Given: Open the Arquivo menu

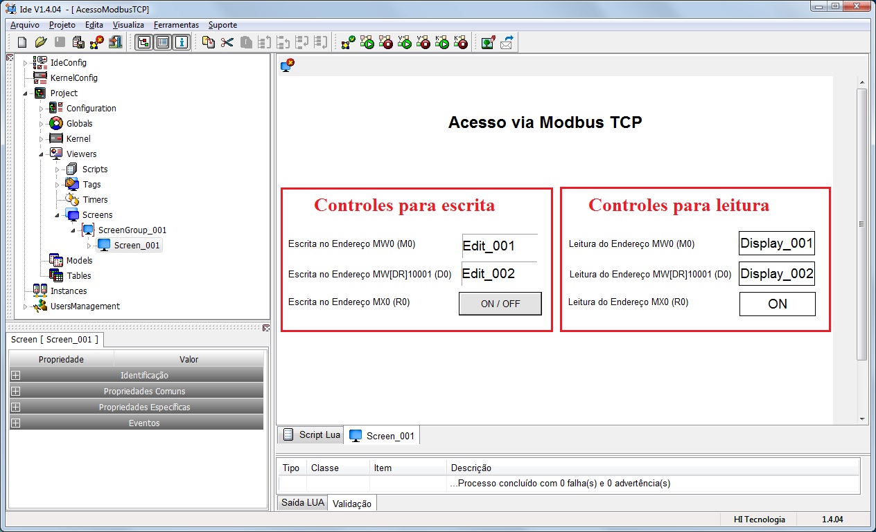Looking at the screenshot, I should point(25,25).
